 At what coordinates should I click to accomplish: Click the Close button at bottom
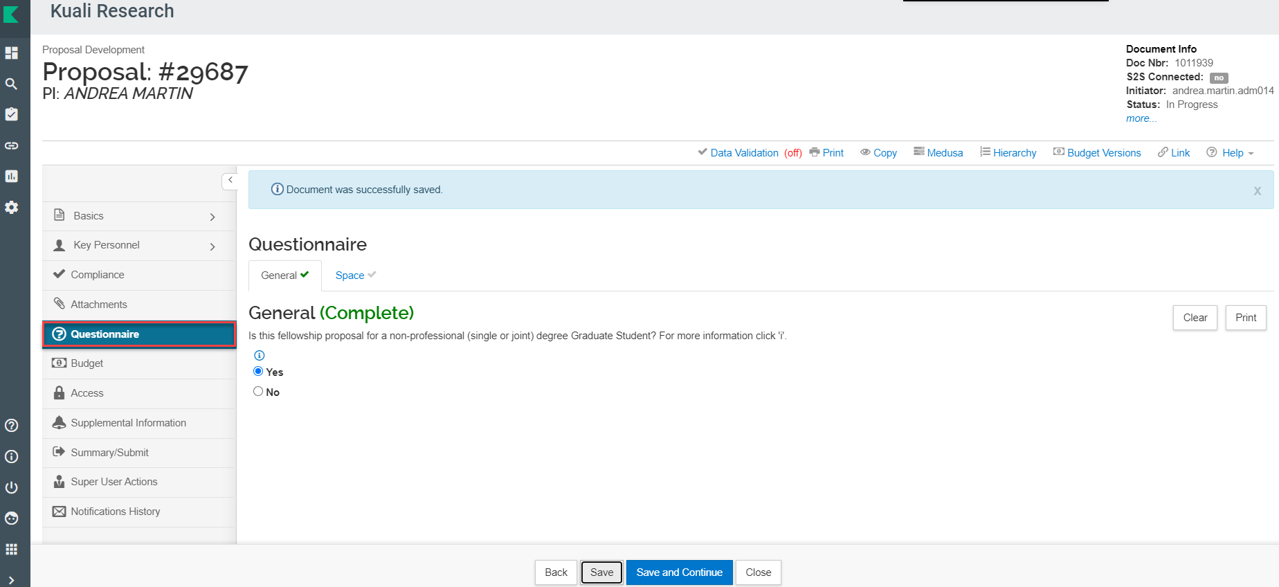(759, 572)
